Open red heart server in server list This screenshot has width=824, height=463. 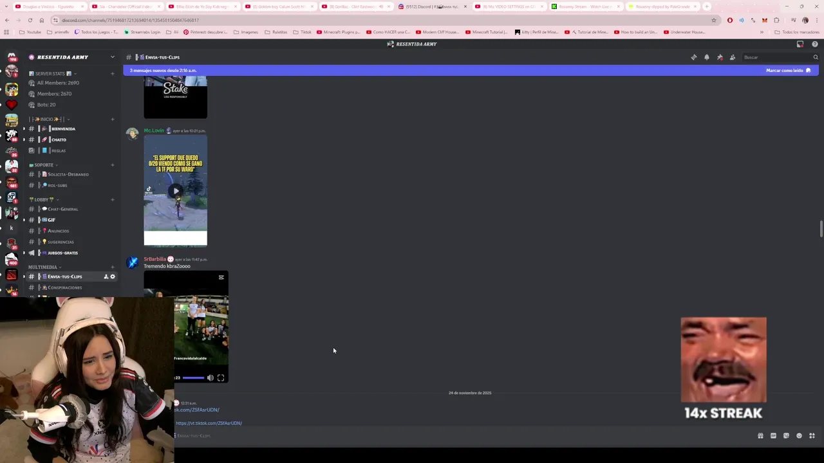12,105
